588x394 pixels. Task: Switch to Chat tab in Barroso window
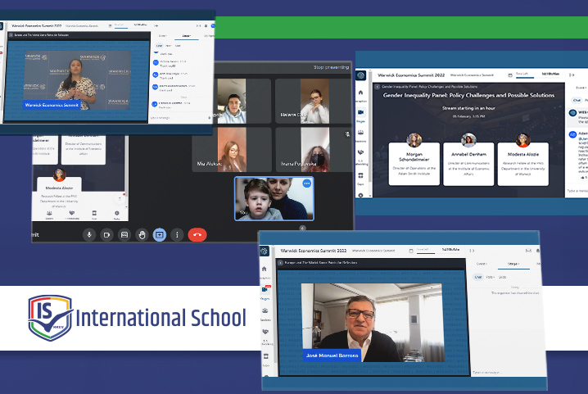[479, 277]
